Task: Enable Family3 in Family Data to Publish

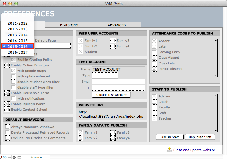Action: click(x=113, y=132)
